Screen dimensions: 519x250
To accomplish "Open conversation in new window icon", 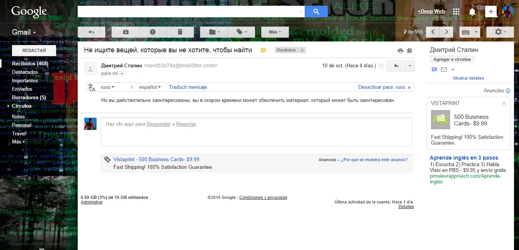I will click(x=409, y=50).
